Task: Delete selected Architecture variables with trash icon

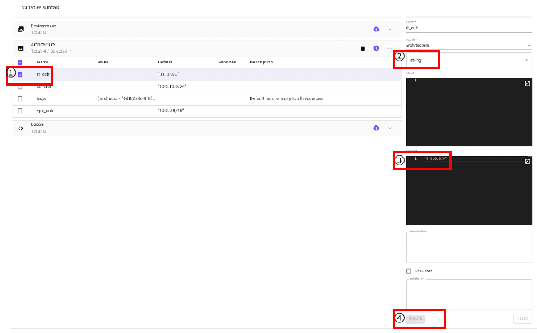Action: pyautogui.click(x=363, y=48)
